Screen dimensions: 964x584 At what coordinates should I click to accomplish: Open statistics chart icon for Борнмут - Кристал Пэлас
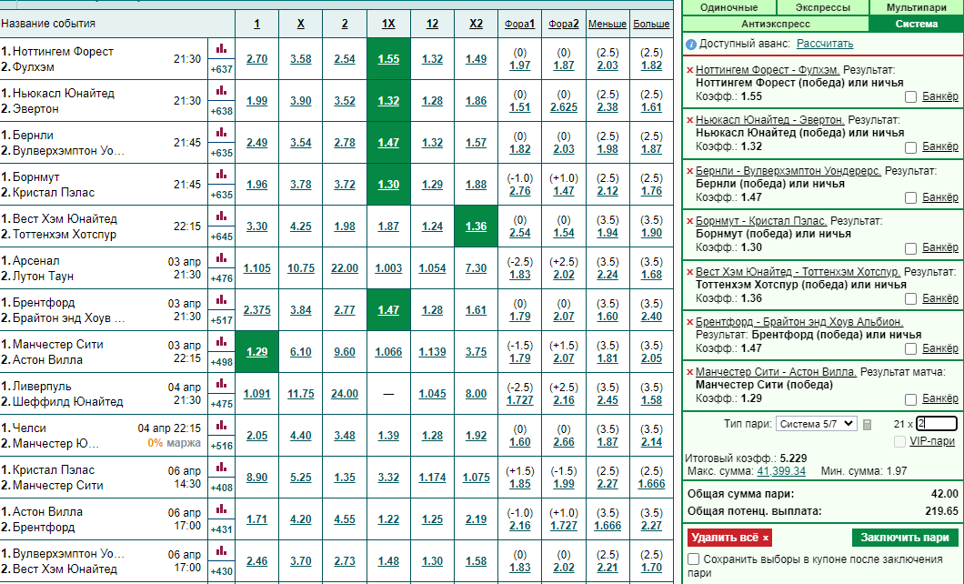[x=221, y=174]
